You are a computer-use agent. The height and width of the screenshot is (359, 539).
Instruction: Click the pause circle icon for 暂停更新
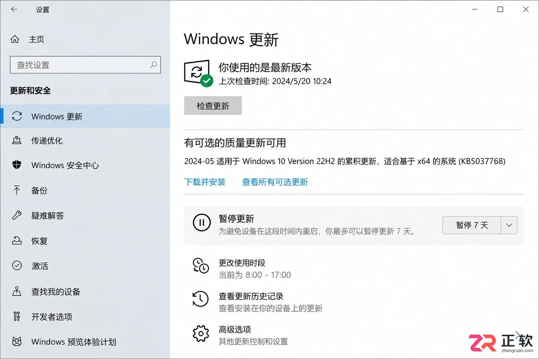(202, 223)
